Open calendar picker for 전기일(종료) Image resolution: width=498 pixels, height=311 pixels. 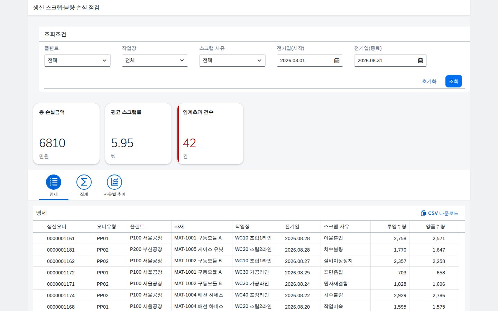pyautogui.click(x=421, y=60)
